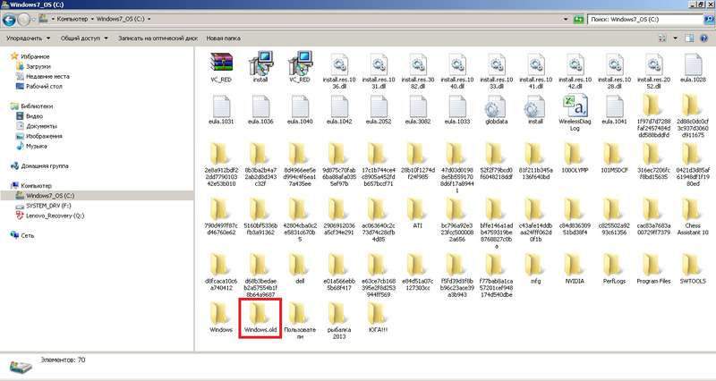Select the WirelessDiagLog file
The height and width of the screenshot is (381, 716).
tap(575, 113)
